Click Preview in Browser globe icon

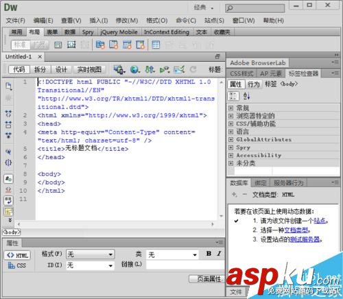135,69
